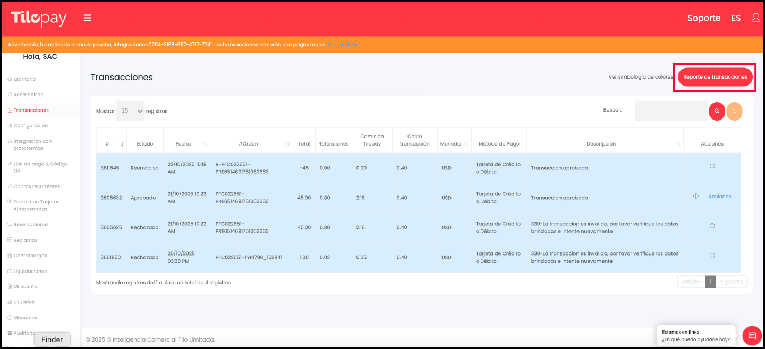Open the ES language selector

point(736,18)
